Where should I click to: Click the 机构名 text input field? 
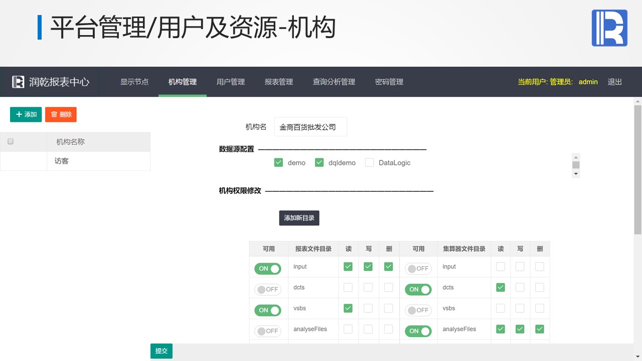pos(310,127)
